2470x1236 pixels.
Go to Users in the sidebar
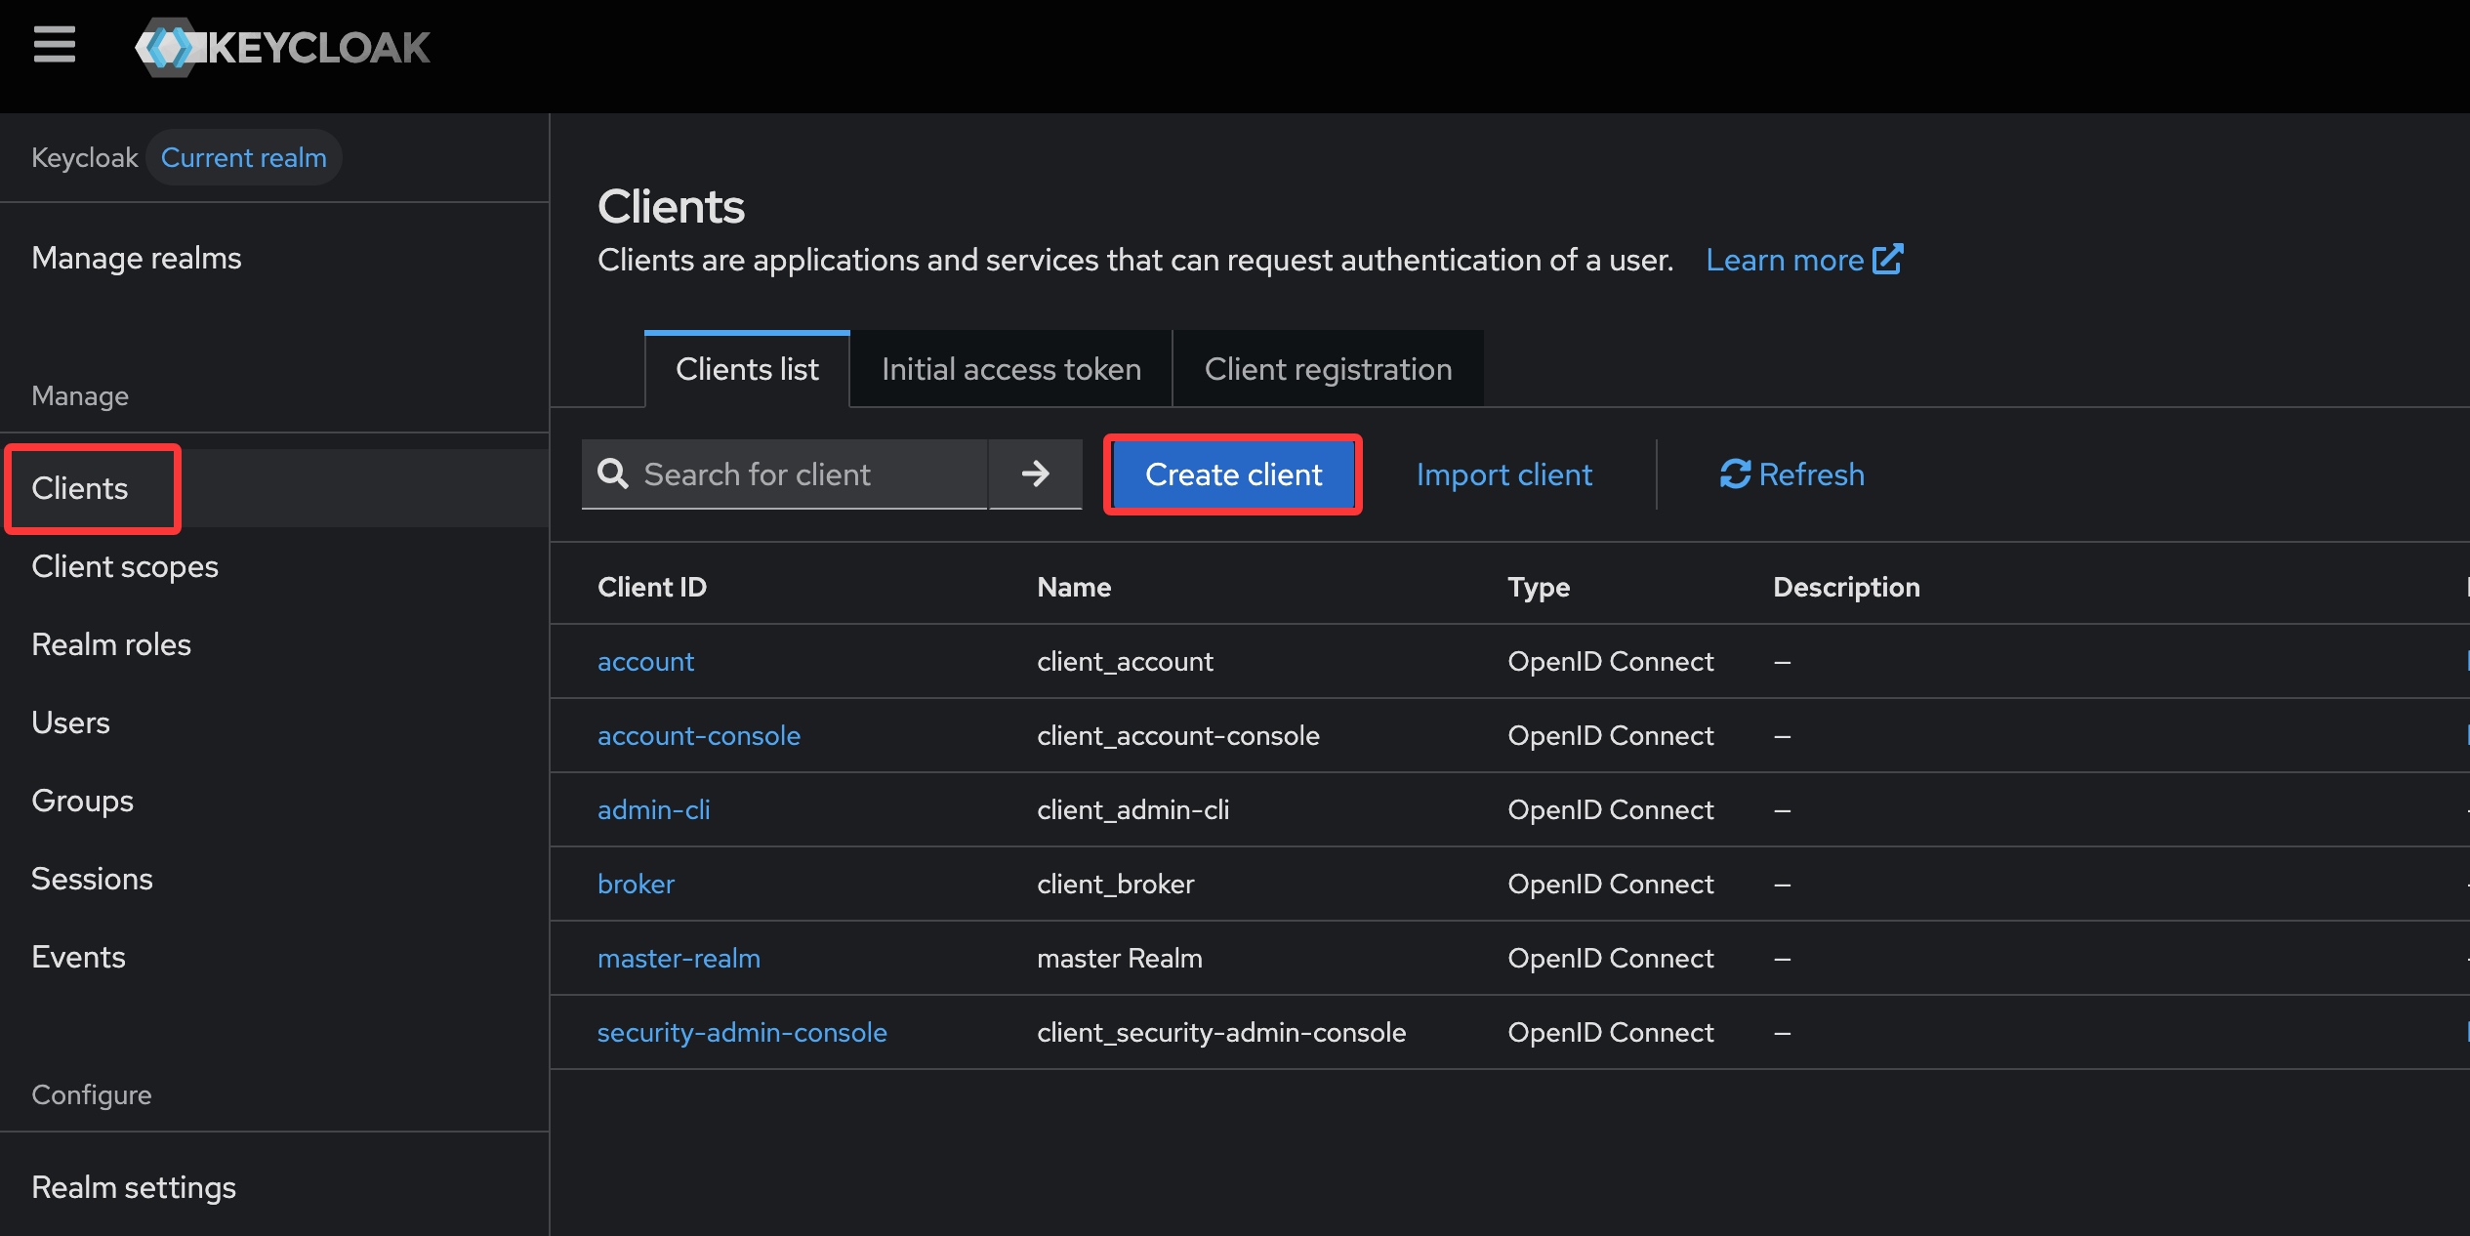pos(70,722)
